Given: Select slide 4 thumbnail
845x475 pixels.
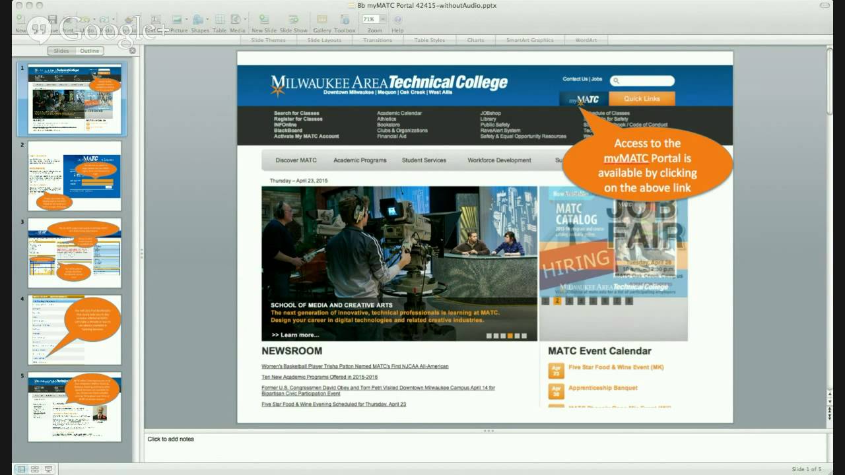Looking at the screenshot, I should tap(74, 330).
